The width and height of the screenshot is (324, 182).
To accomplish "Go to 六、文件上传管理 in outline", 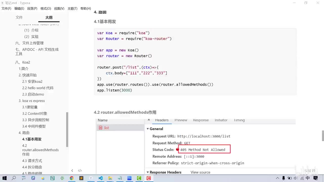I will click(29, 43).
